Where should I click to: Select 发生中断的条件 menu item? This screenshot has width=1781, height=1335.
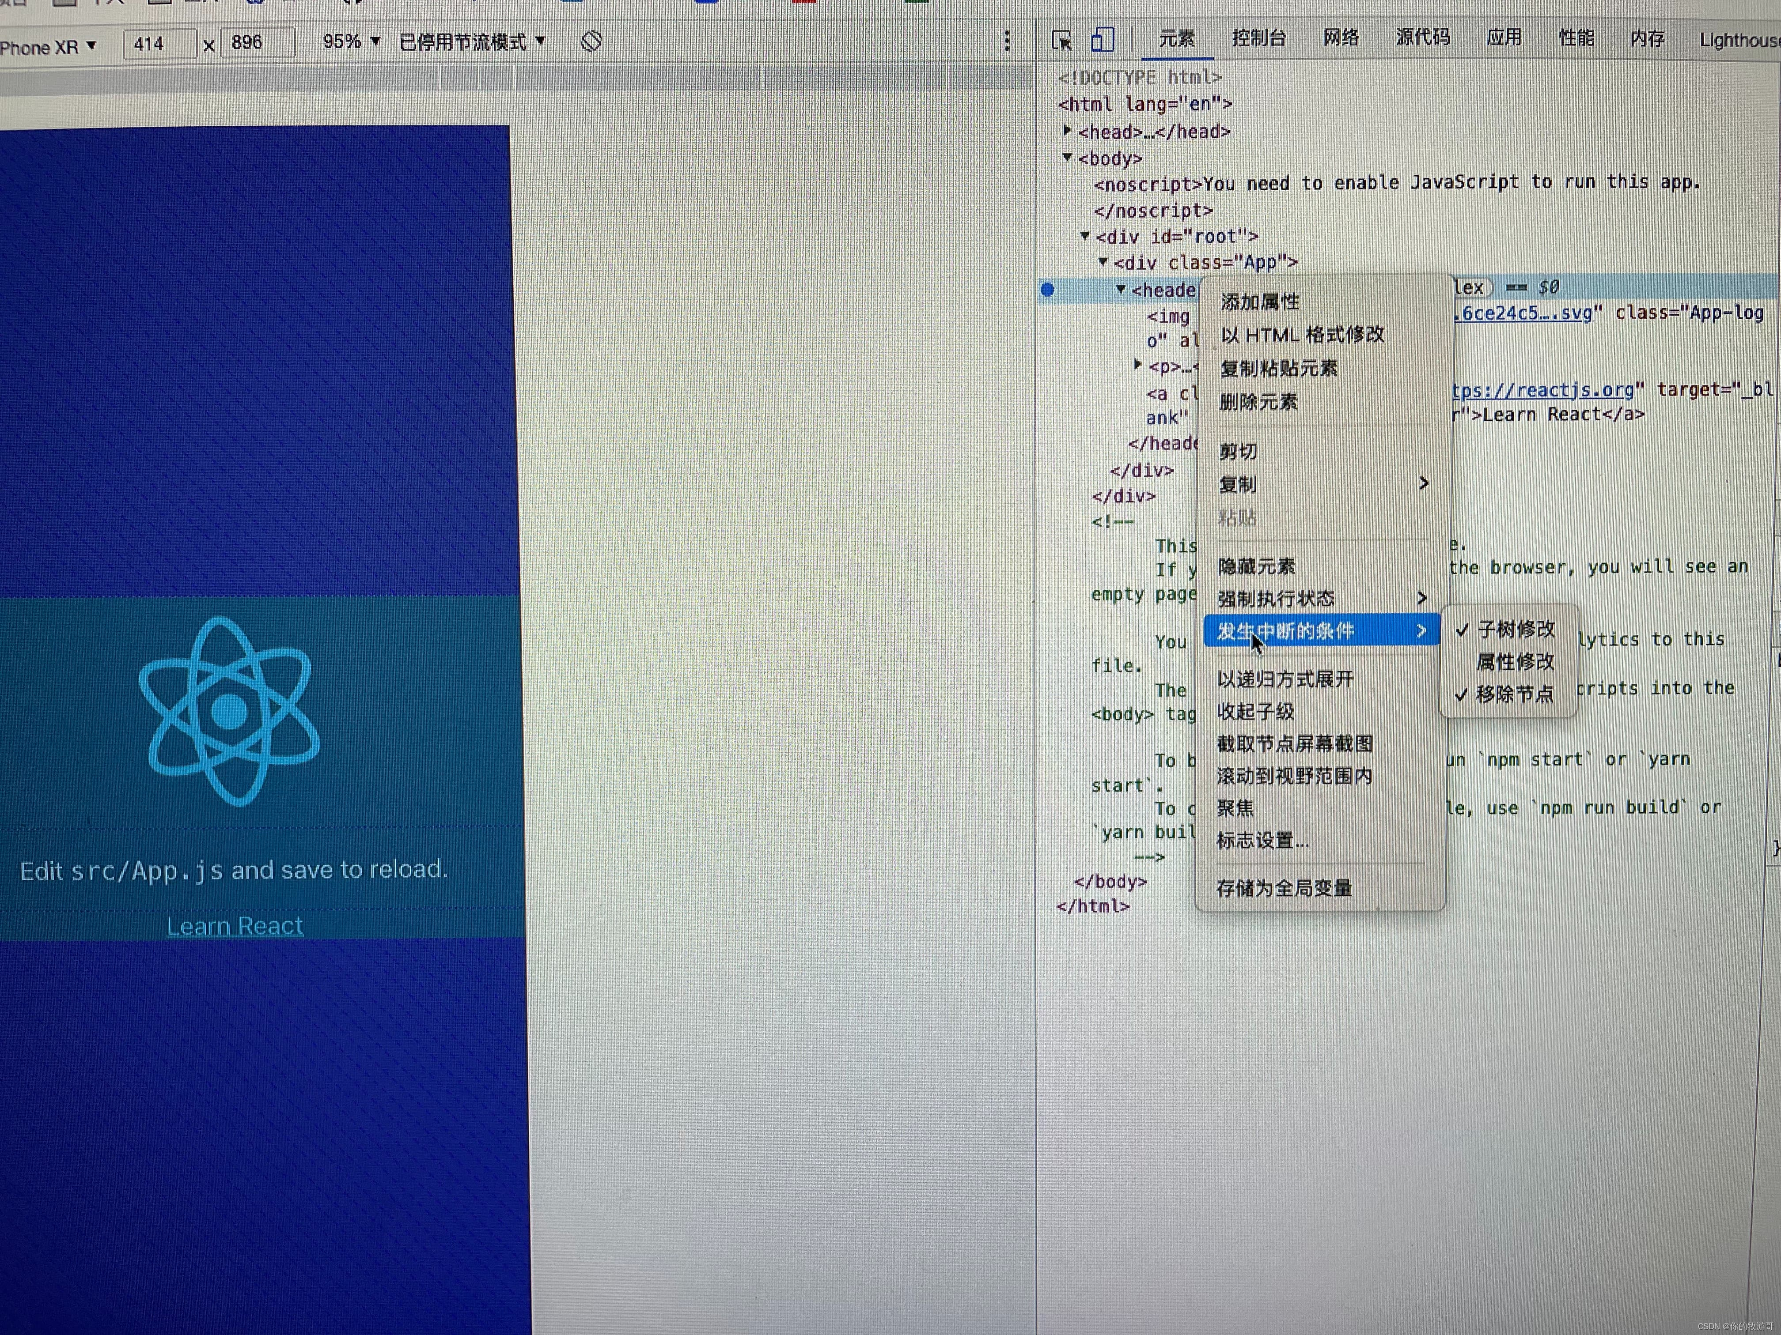click(1321, 631)
